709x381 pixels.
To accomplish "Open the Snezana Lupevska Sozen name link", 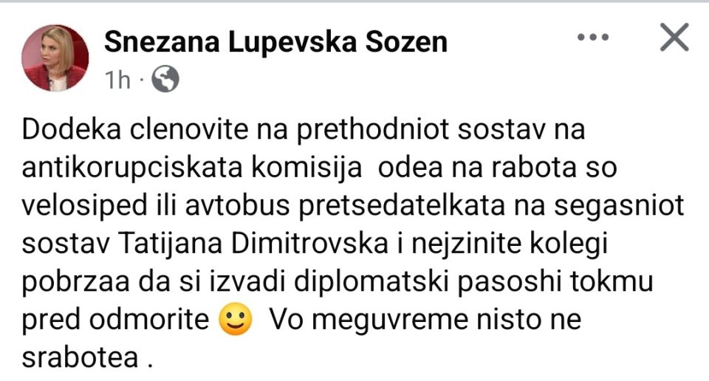I will click(275, 42).
